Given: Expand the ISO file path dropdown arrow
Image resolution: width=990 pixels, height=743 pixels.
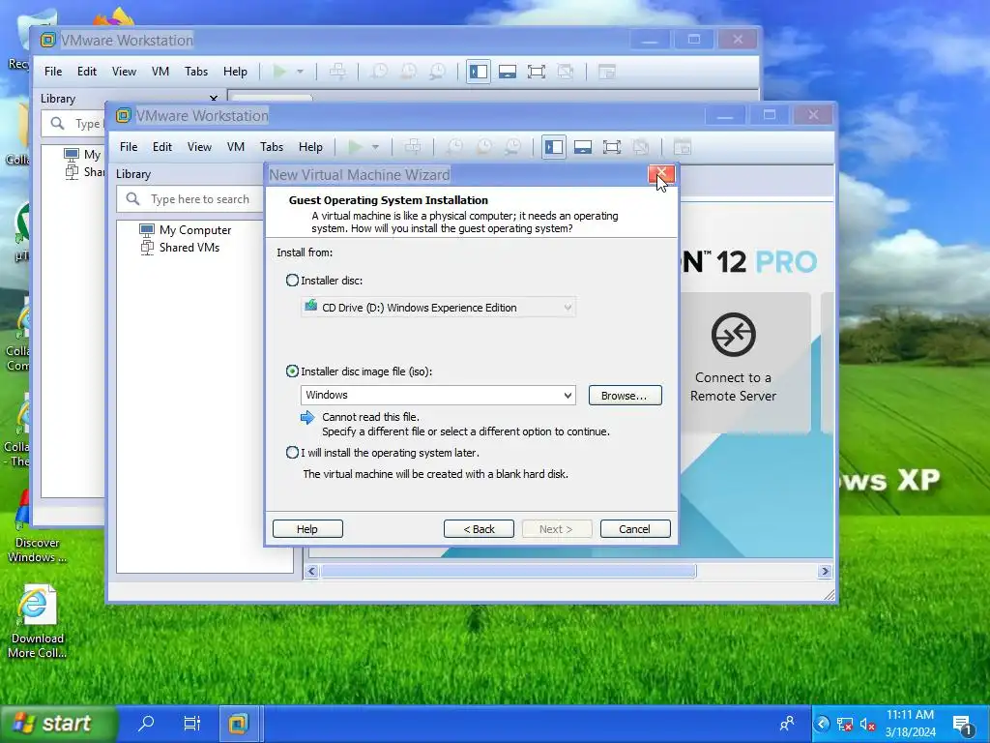Looking at the screenshot, I should [568, 395].
